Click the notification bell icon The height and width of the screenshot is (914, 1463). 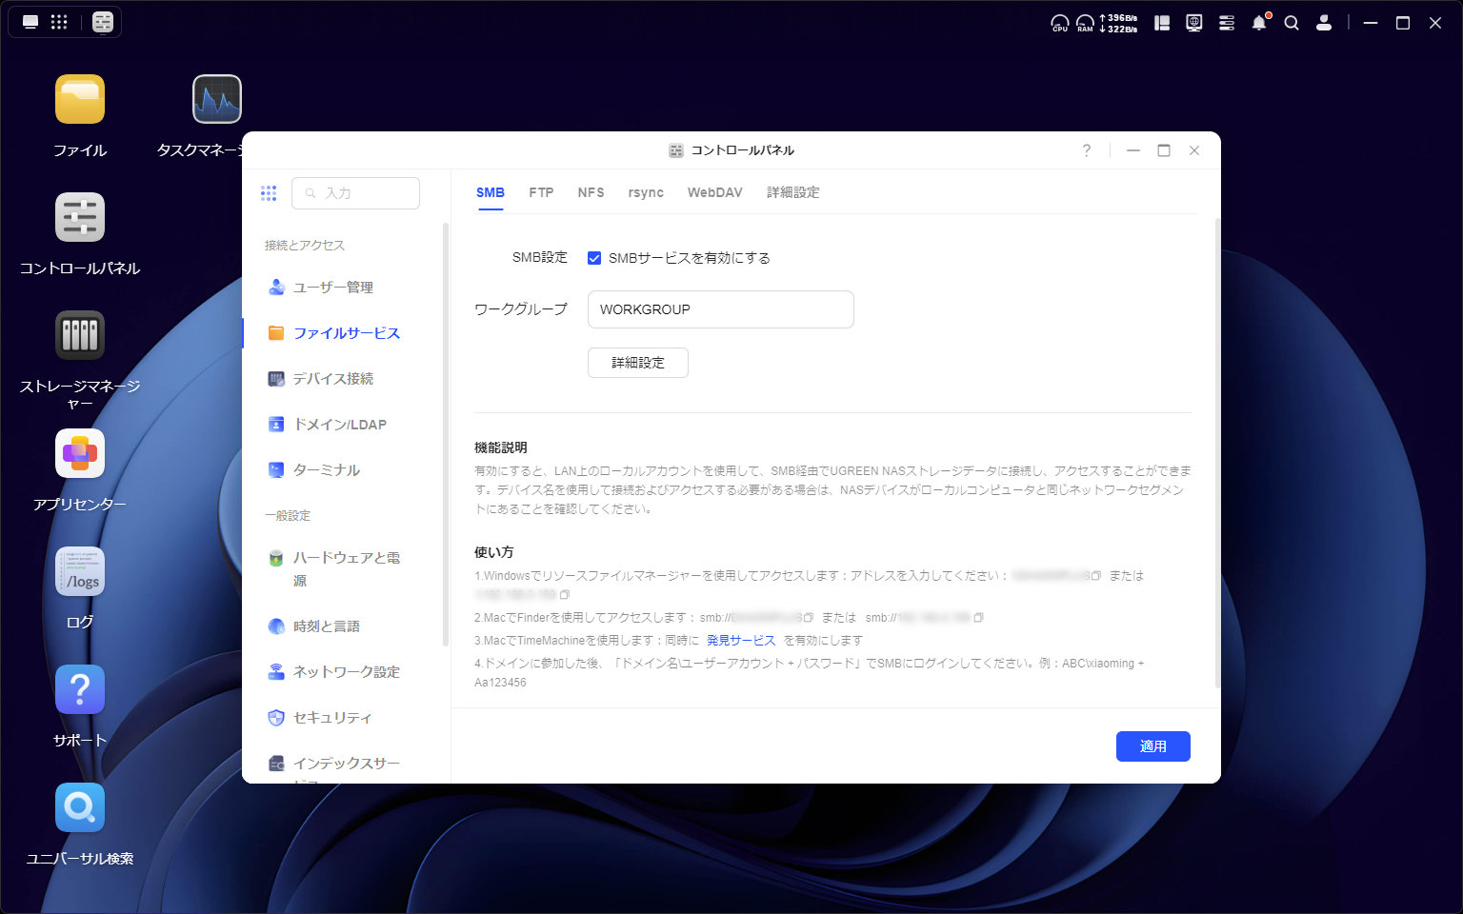[x=1259, y=23]
